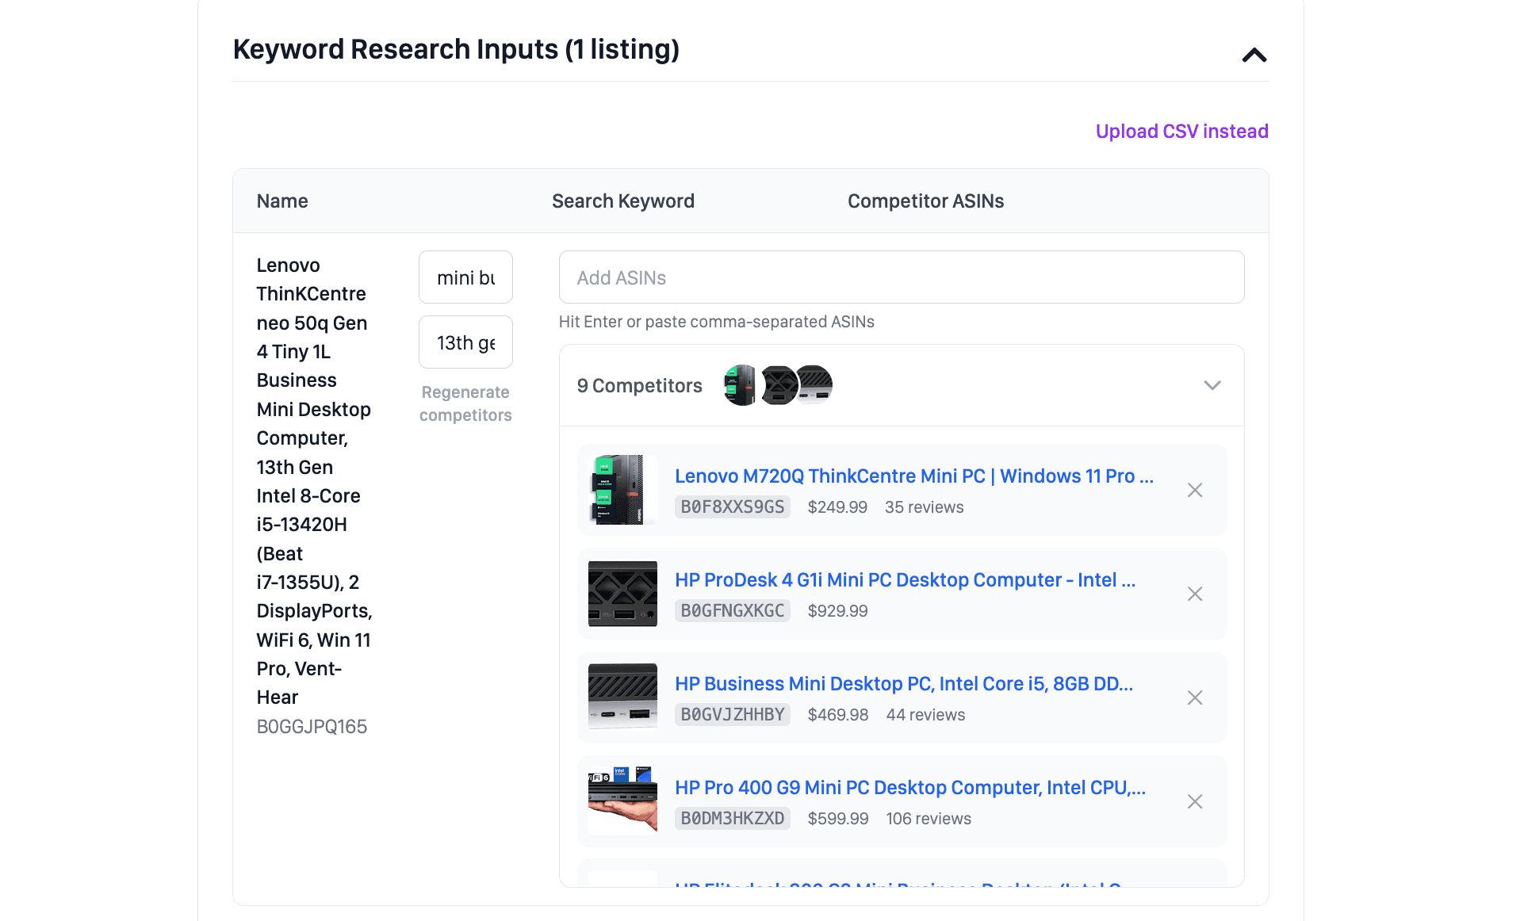The width and height of the screenshot is (1524, 921).
Task: Click HP Business Mini Desktop thumbnail
Action: pyautogui.click(x=622, y=697)
